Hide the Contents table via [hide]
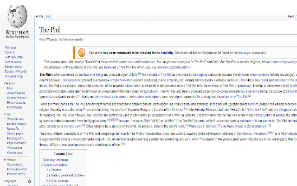 (69, 154)
